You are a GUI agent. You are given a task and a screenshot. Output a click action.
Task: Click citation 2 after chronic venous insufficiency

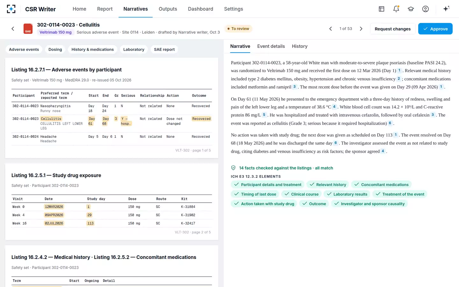399,79
